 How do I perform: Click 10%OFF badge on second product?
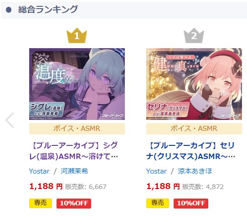coord(191,204)
